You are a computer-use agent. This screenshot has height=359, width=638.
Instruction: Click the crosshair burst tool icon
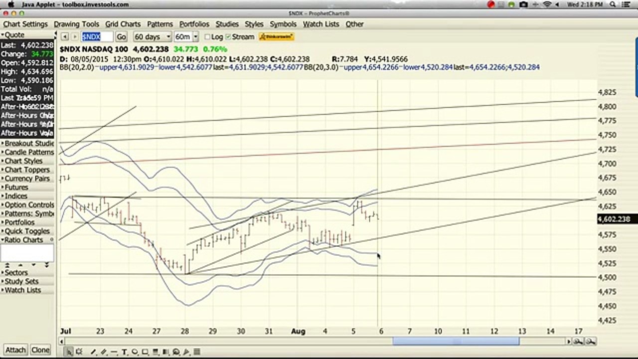point(79,352)
